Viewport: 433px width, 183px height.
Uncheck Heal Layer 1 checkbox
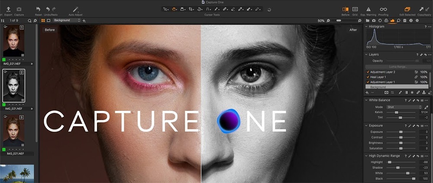(368, 77)
